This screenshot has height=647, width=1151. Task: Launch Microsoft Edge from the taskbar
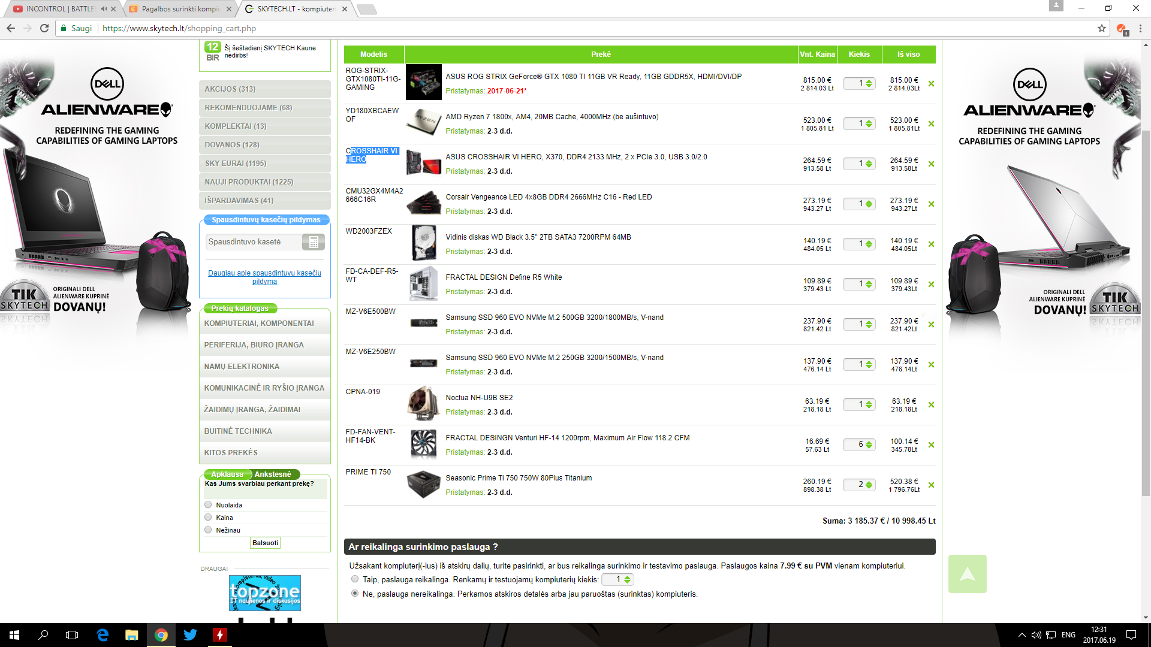(x=103, y=635)
